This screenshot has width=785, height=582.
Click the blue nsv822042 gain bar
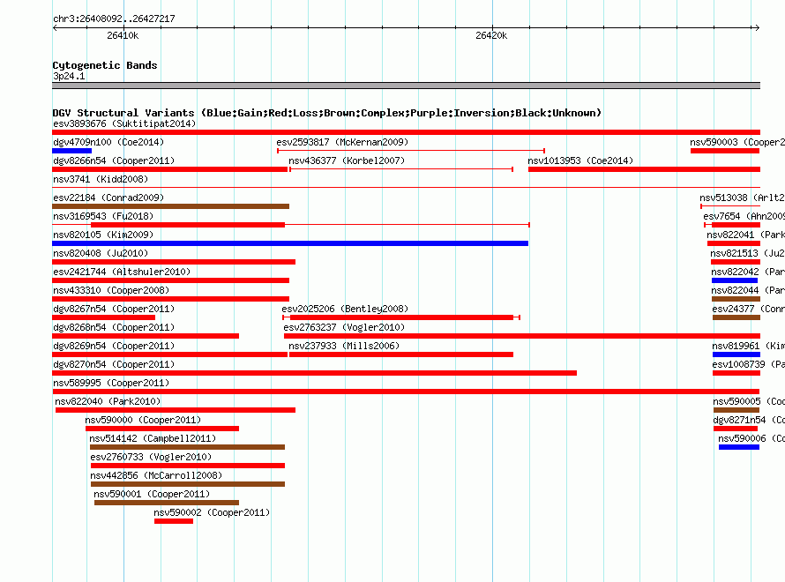(x=735, y=280)
